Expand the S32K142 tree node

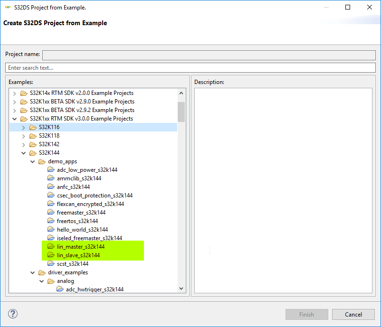pos(24,145)
